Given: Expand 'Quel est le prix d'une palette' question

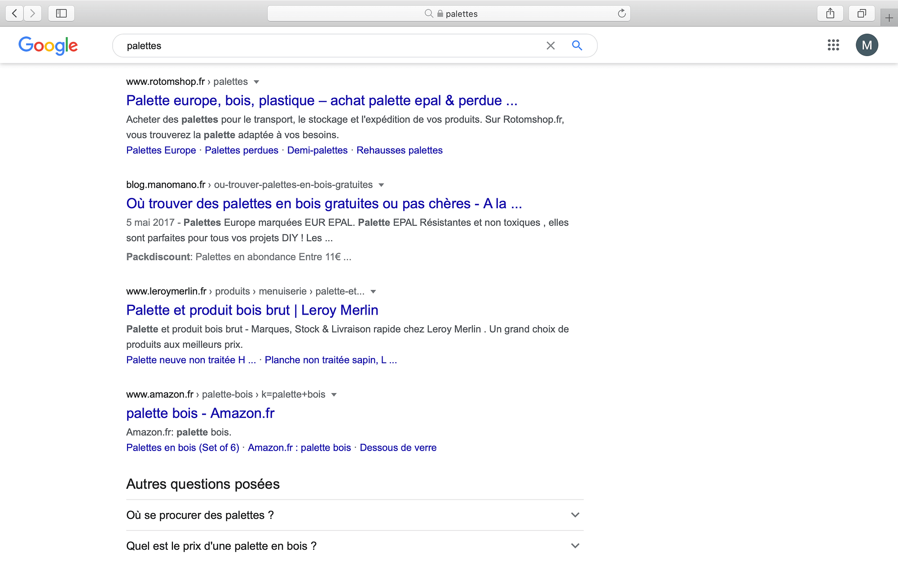Looking at the screenshot, I should pos(355,546).
